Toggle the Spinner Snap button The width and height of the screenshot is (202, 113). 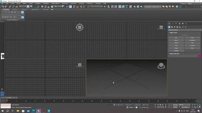click(x=84, y=7)
